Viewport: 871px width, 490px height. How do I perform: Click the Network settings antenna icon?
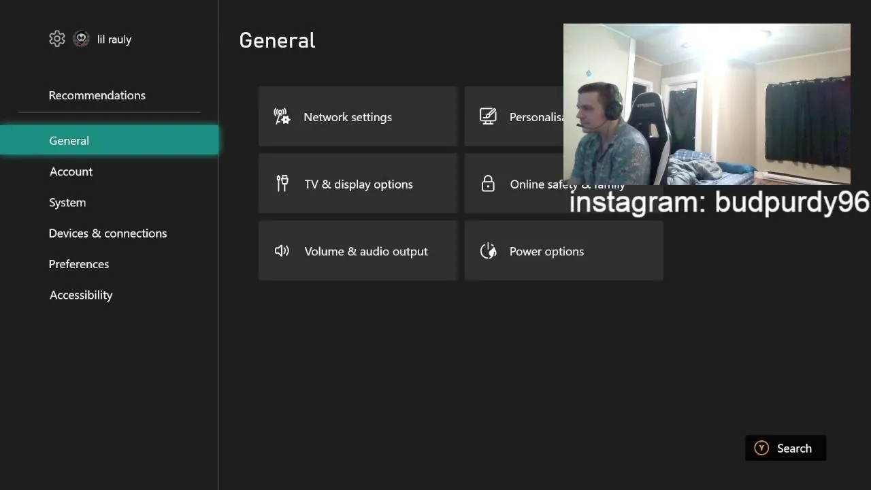coord(282,116)
